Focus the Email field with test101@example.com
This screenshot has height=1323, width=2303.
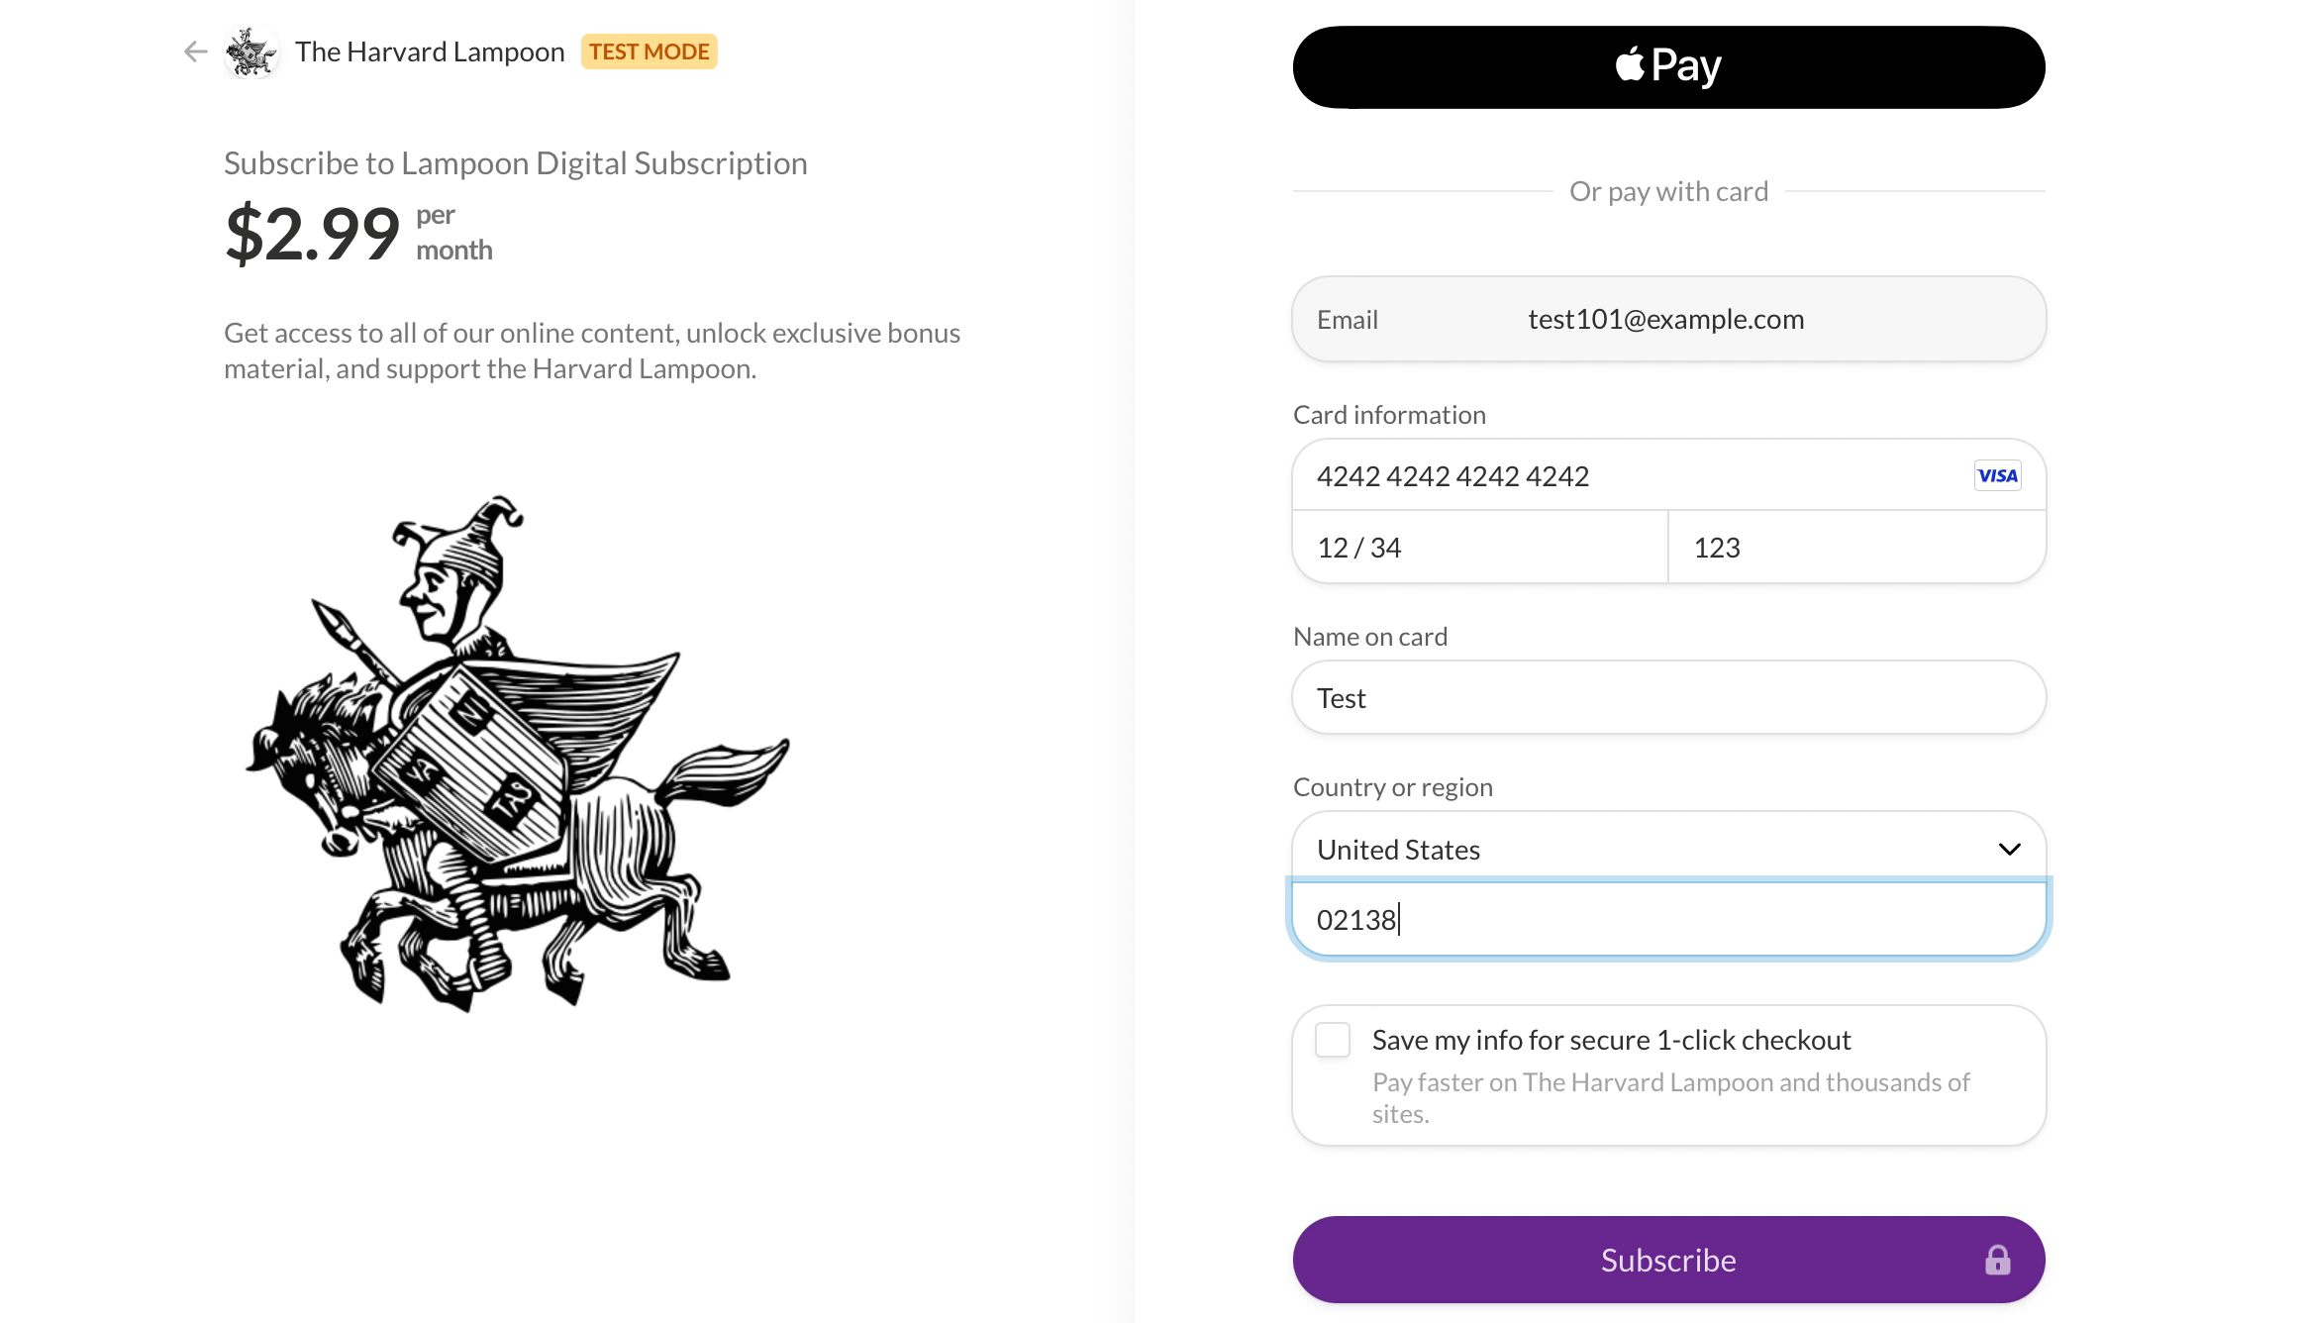(1668, 319)
